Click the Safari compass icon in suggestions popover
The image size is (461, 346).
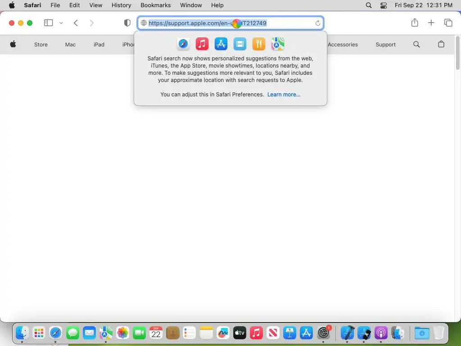point(183,44)
